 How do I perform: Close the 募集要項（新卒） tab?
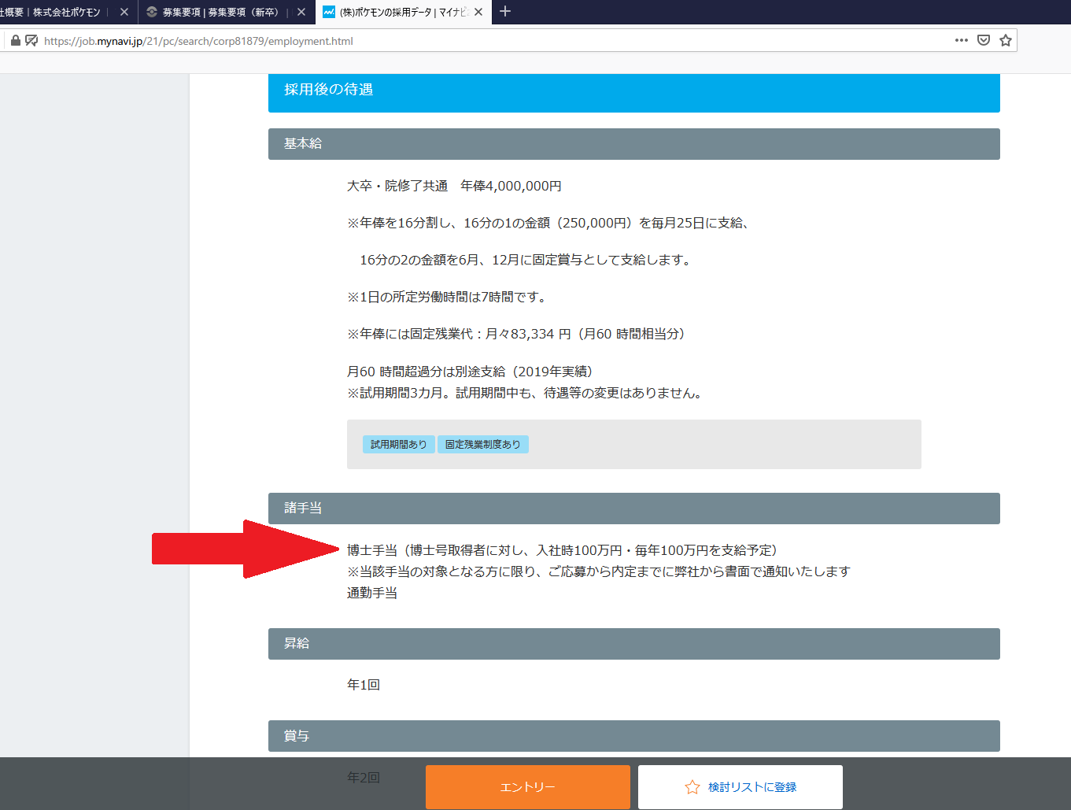pos(301,12)
